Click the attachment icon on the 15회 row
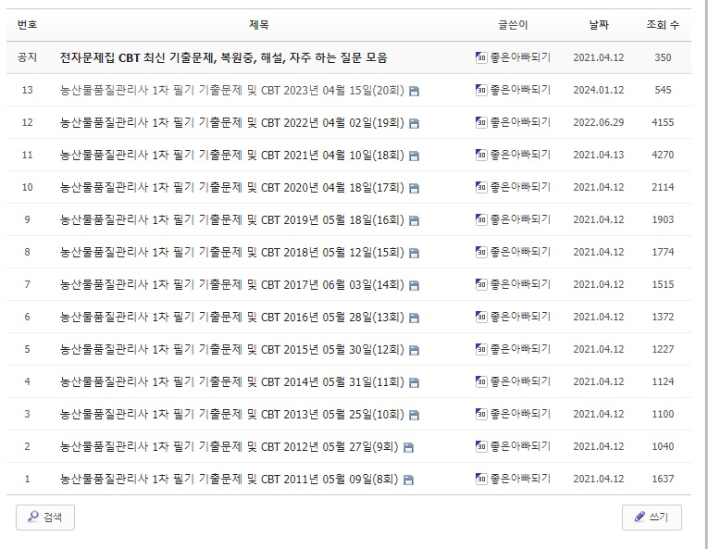The image size is (708, 549). (x=414, y=254)
